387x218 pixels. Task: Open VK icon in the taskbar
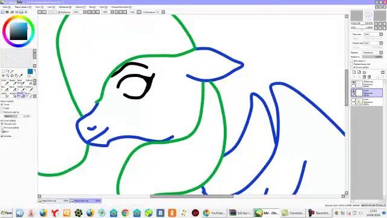tap(160, 213)
